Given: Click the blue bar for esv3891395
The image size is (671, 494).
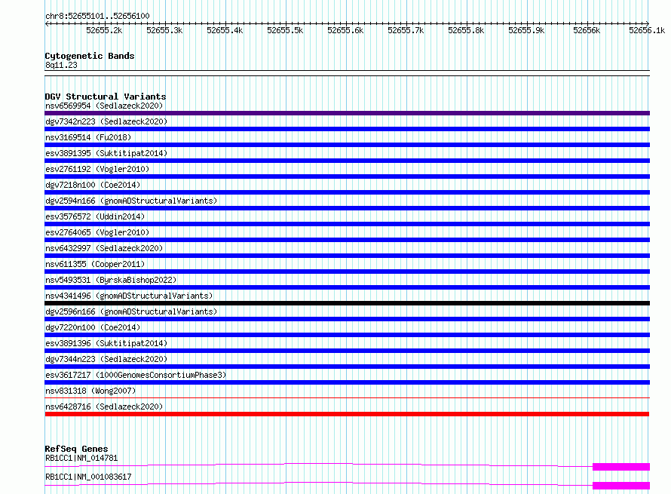Looking at the screenshot, I should tap(347, 161).
